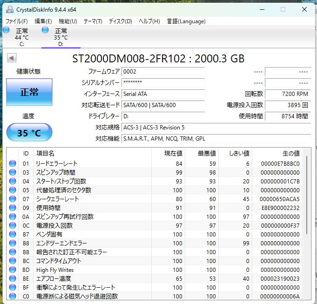Click the SMART attribute list vertical scrollbar
Image resolution: width=317 pixels, height=304 pixels.
tap(307, 195)
